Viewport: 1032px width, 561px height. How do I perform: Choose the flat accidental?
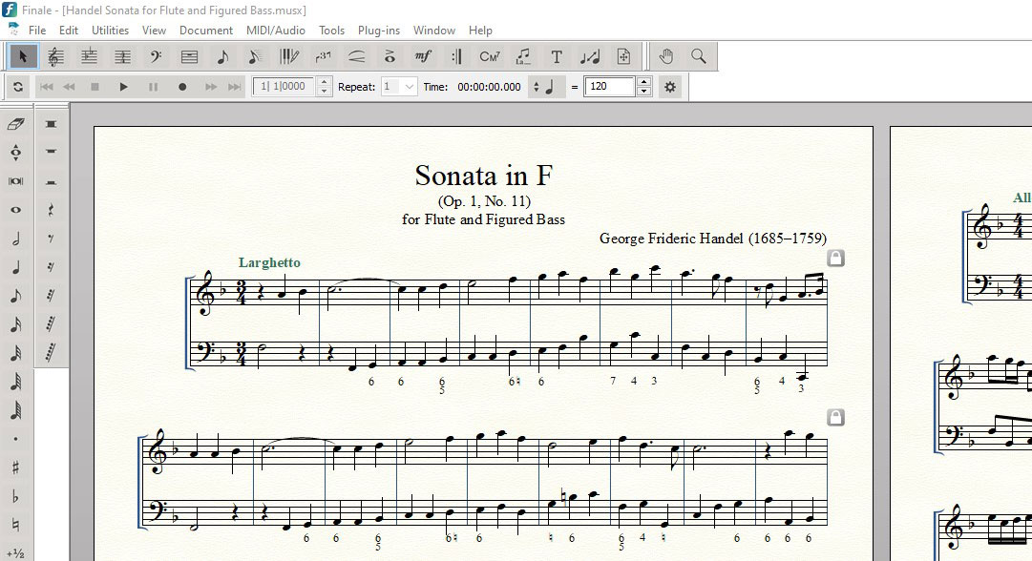coord(16,496)
